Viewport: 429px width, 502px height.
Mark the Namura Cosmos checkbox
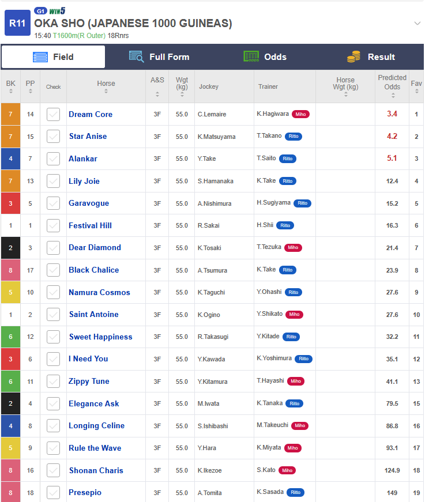(53, 292)
